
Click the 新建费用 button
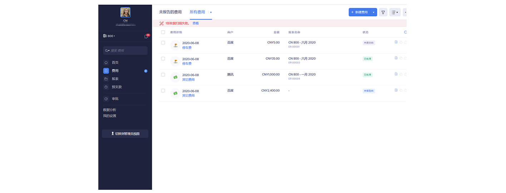point(359,12)
